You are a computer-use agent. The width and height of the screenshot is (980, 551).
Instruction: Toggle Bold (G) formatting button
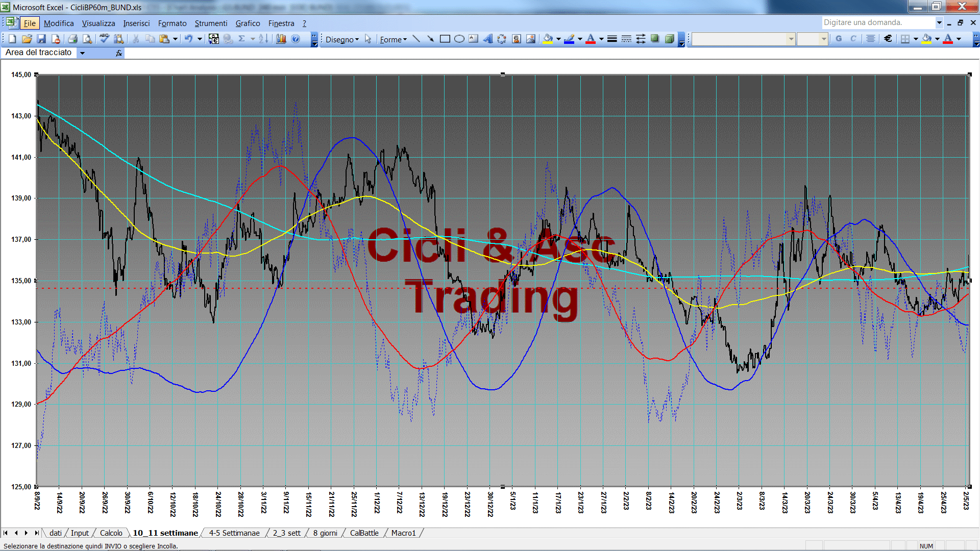coord(839,39)
